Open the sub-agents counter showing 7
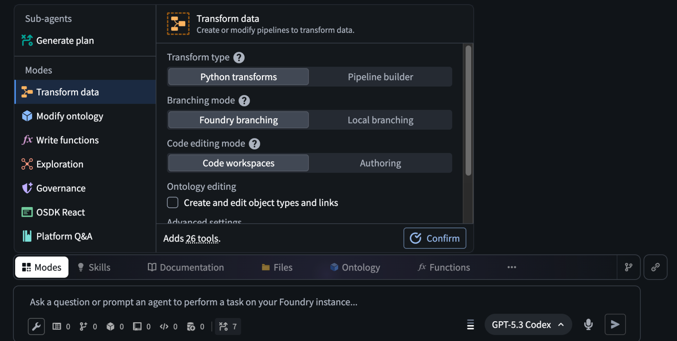 click(228, 327)
